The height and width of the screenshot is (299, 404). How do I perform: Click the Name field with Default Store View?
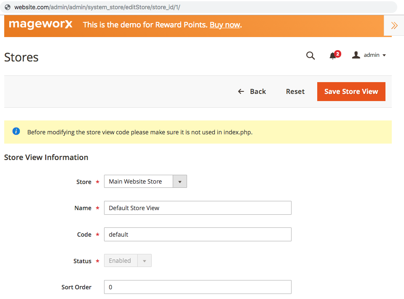point(198,208)
